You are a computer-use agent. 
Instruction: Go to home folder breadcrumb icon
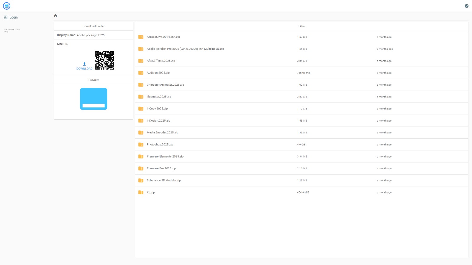coord(55,16)
